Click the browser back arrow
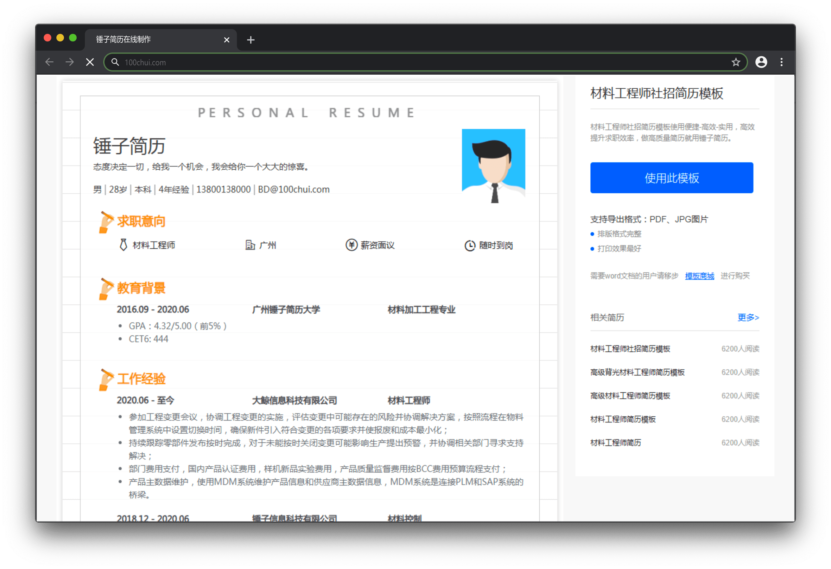The height and width of the screenshot is (569, 831). pyautogui.click(x=49, y=62)
